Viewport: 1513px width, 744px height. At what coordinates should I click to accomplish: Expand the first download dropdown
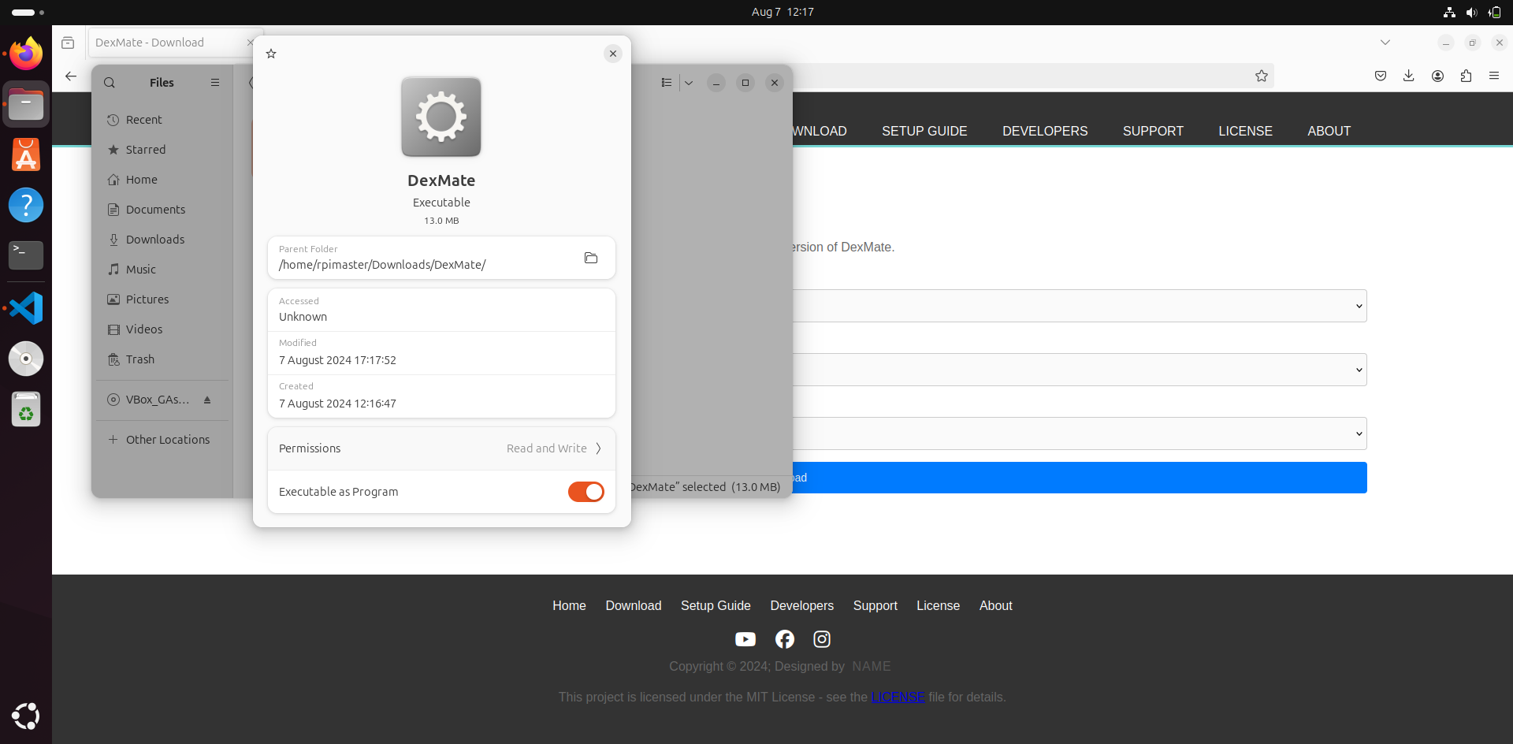click(x=1080, y=306)
